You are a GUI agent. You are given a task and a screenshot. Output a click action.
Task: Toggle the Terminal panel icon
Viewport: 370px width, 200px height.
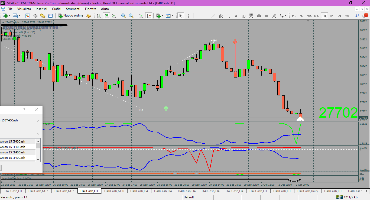(50, 16)
